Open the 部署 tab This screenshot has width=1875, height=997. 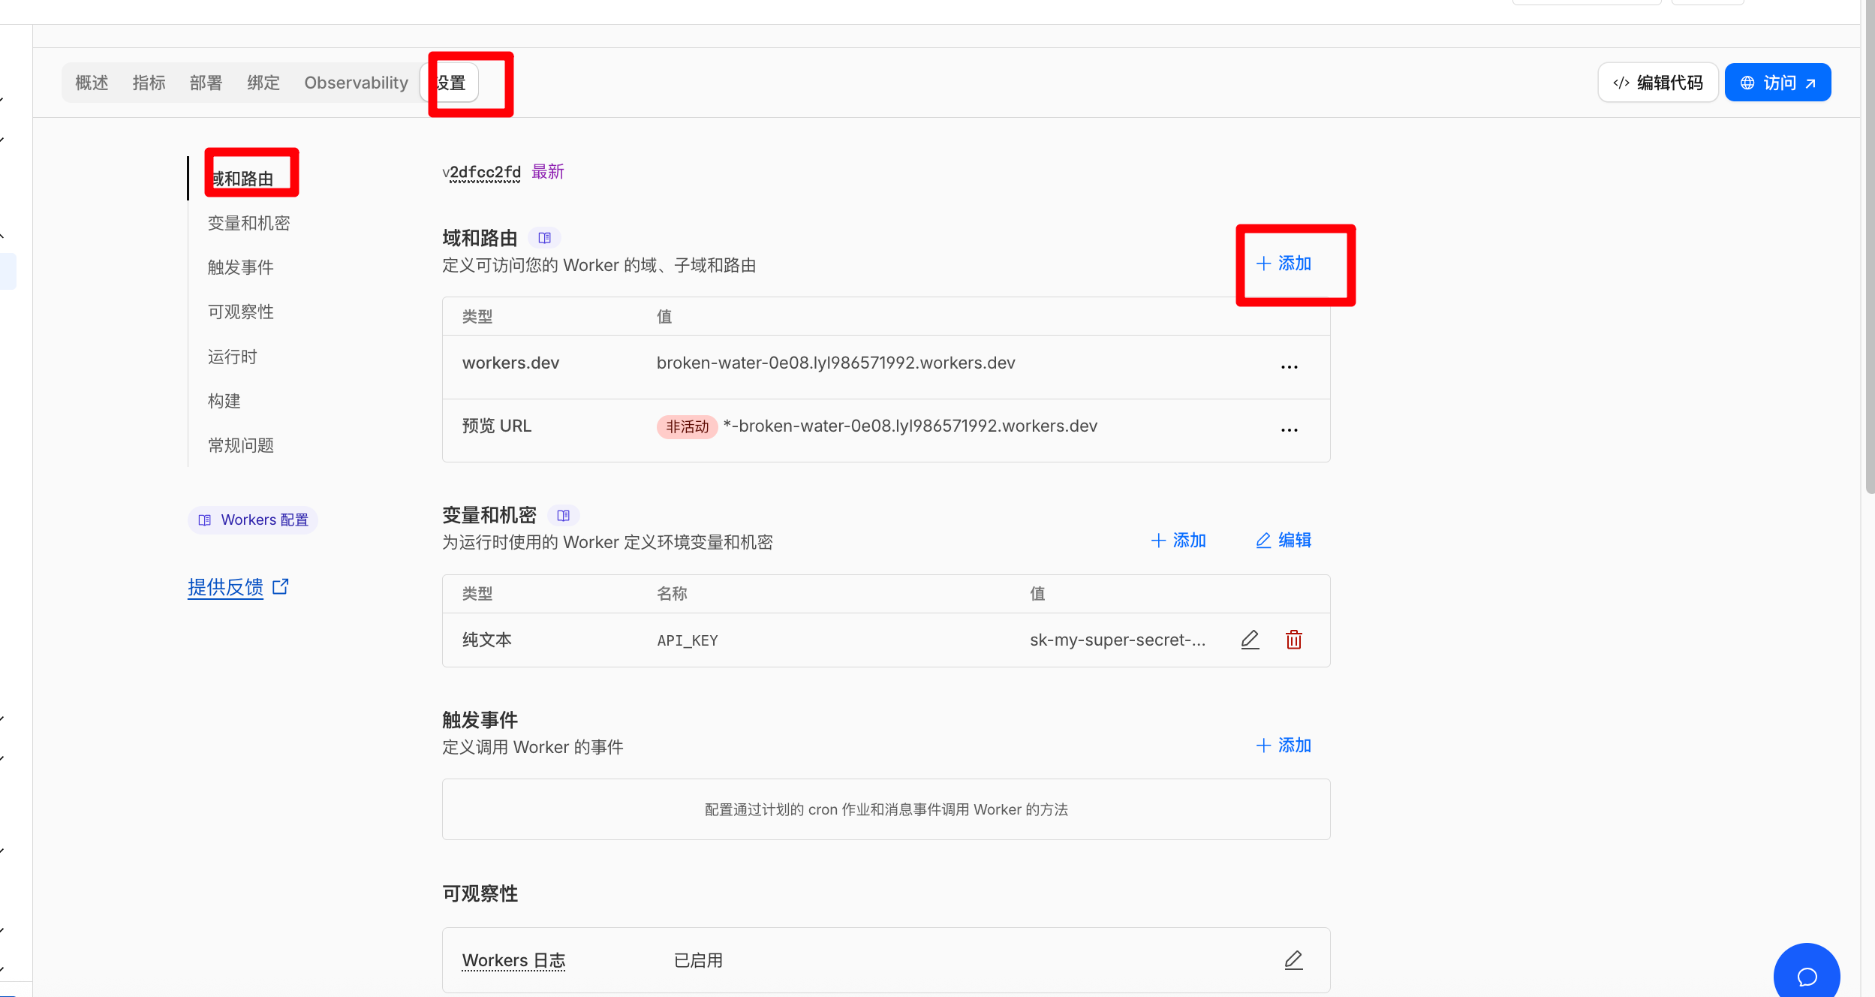(206, 83)
